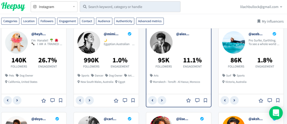Star the @alex influencer
The image size is (287, 124).
point(188,101)
